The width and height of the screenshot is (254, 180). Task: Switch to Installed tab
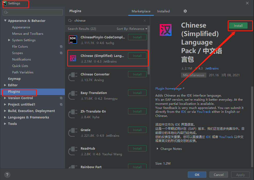pyautogui.click(x=163, y=11)
